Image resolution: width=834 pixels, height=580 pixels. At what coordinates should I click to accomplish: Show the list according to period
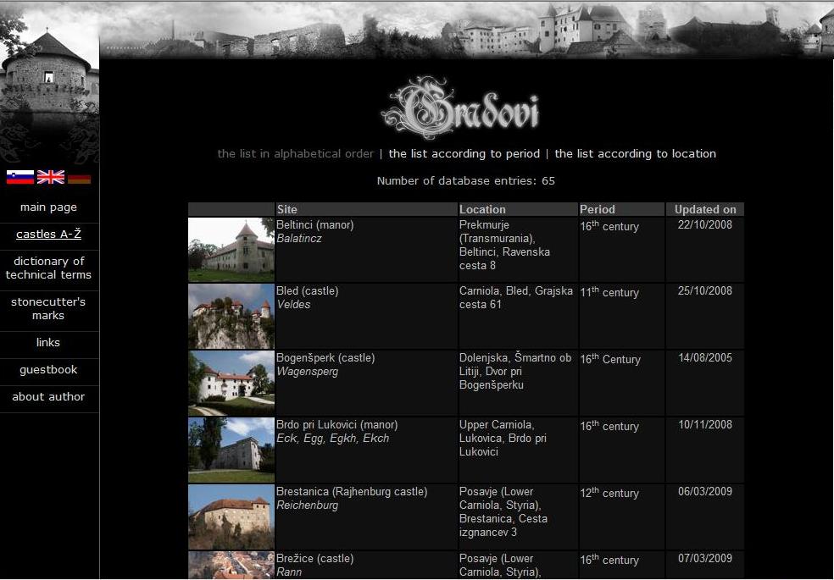tap(464, 154)
